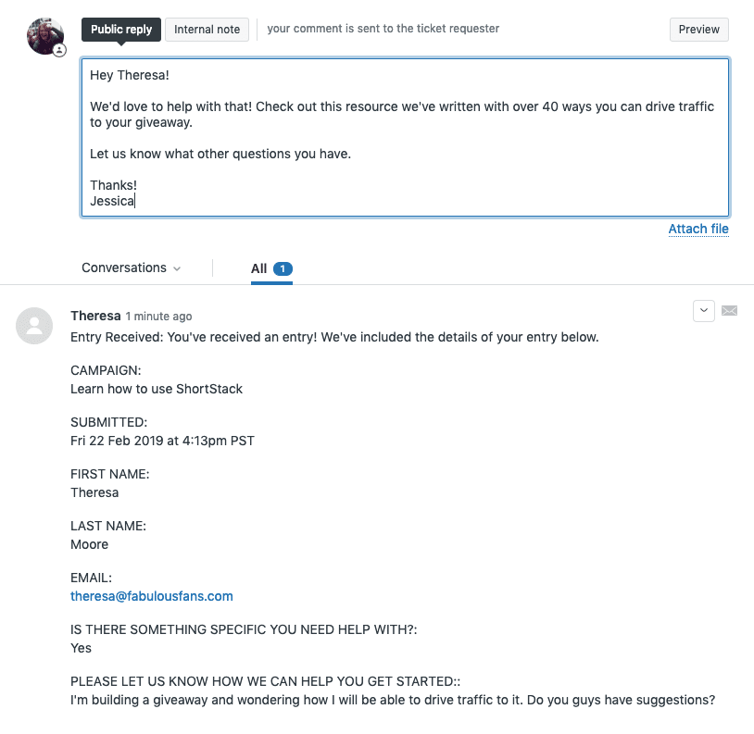Open the comment options chevron dropdown
The width and height of the screenshot is (754, 734).
[704, 311]
